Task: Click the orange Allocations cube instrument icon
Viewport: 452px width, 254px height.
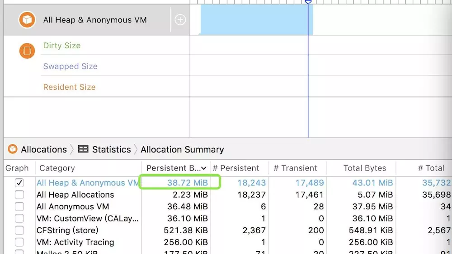Action: 27,20
